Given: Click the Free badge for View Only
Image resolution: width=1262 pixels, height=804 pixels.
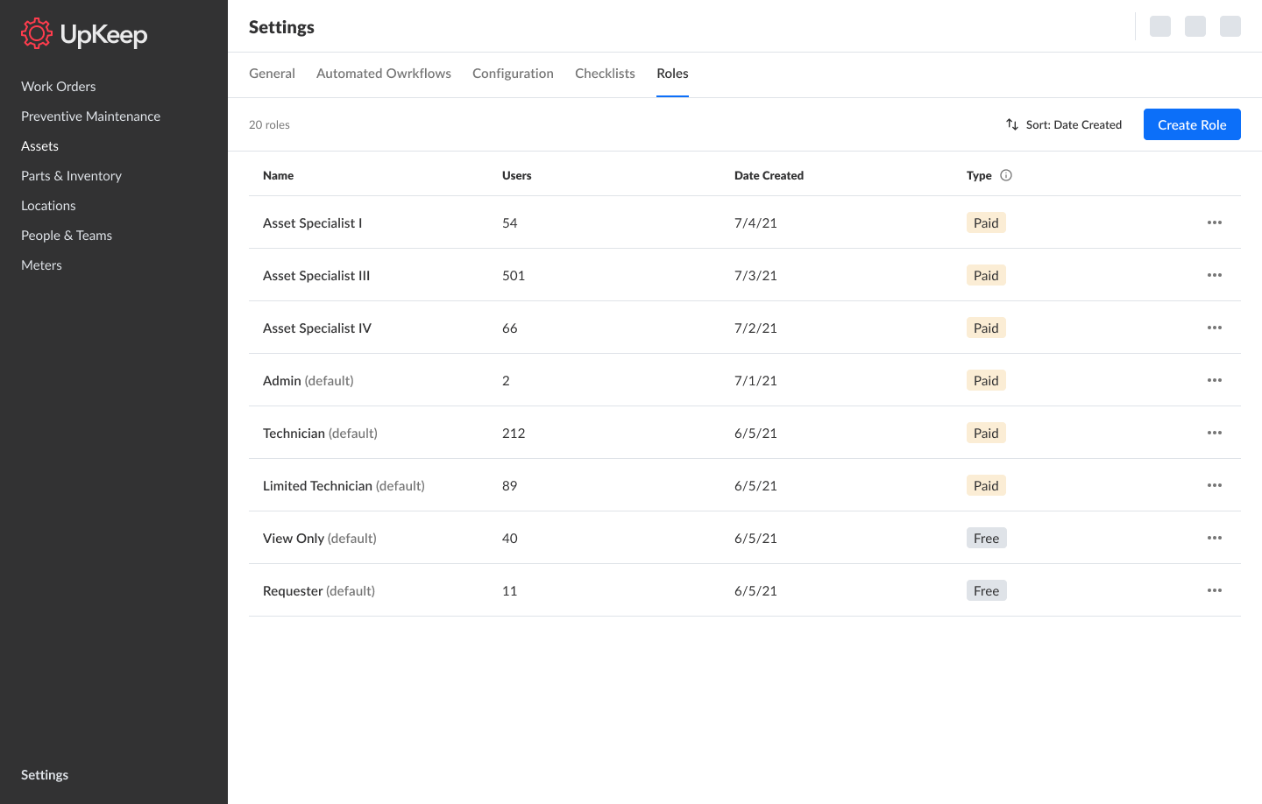Looking at the screenshot, I should [987, 538].
